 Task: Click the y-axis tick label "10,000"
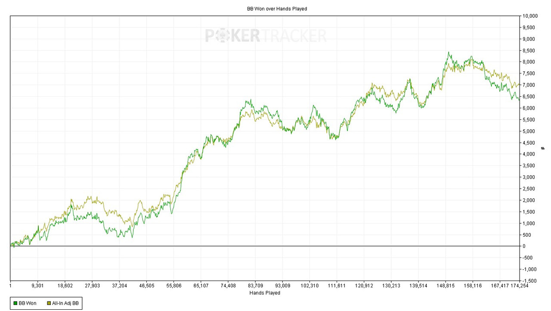530,16
